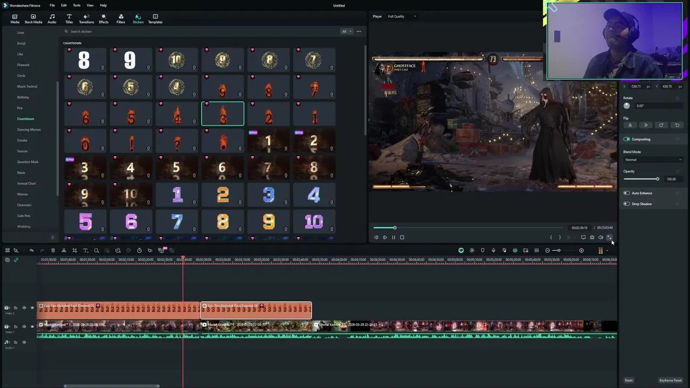Screen dimensions: 690x388
Task: Enable the Drop Shadow toggle
Action: 626,204
